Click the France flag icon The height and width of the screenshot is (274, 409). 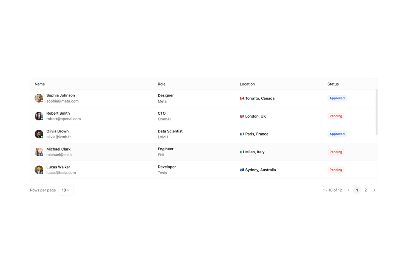coord(242,134)
